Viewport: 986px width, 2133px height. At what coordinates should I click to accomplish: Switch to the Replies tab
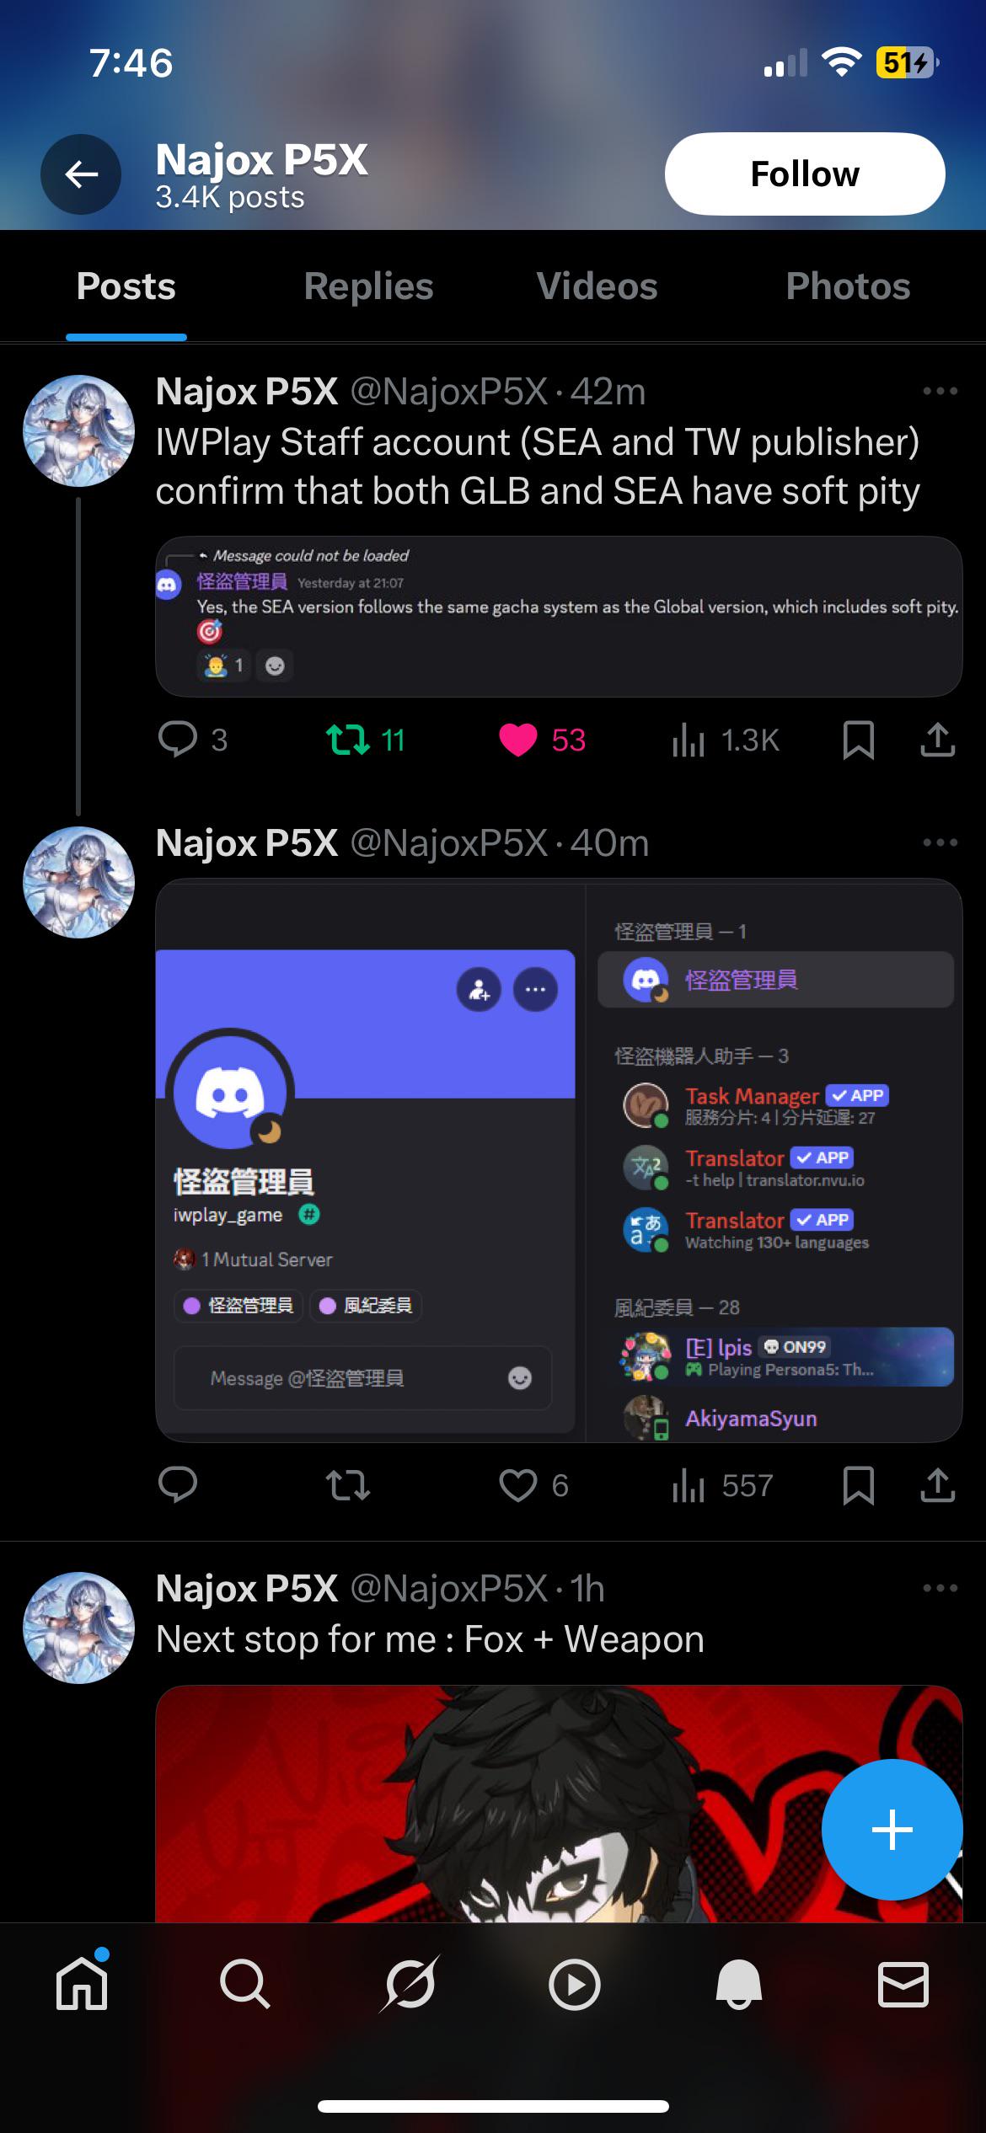[368, 286]
